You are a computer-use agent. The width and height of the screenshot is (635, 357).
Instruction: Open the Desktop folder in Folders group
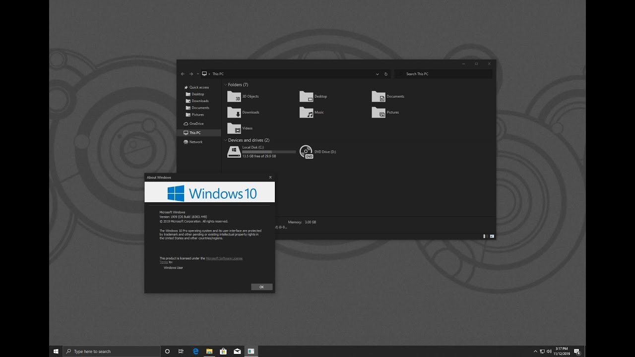click(x=314, y=96)
